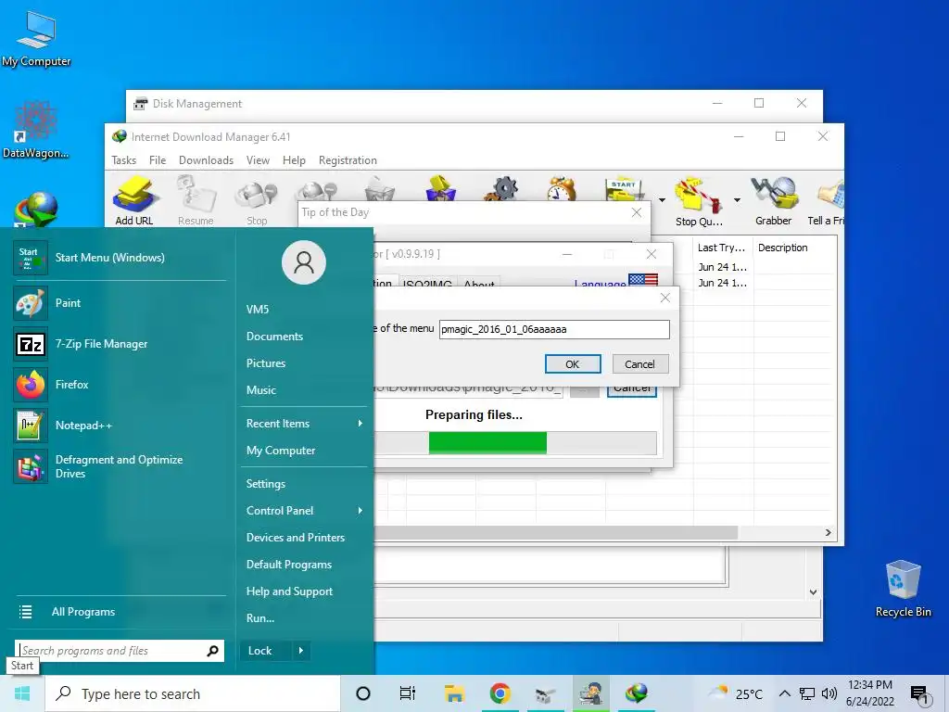The image size is (949, 712).
Task: Click the US flag language icon
Action: click(x=643, y=280)
